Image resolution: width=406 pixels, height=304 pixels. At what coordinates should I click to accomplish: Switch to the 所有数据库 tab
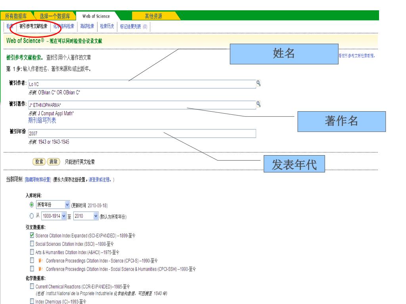click(x=16, y=16)
